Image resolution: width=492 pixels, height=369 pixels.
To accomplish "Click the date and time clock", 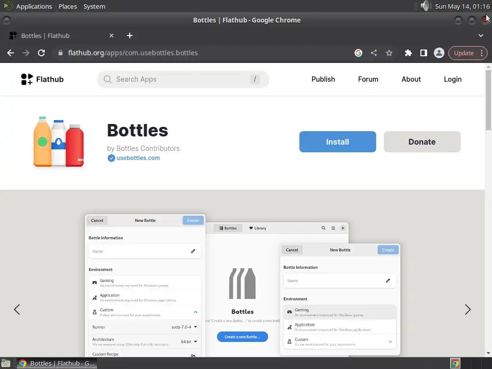I will click(x=462, y=6).
